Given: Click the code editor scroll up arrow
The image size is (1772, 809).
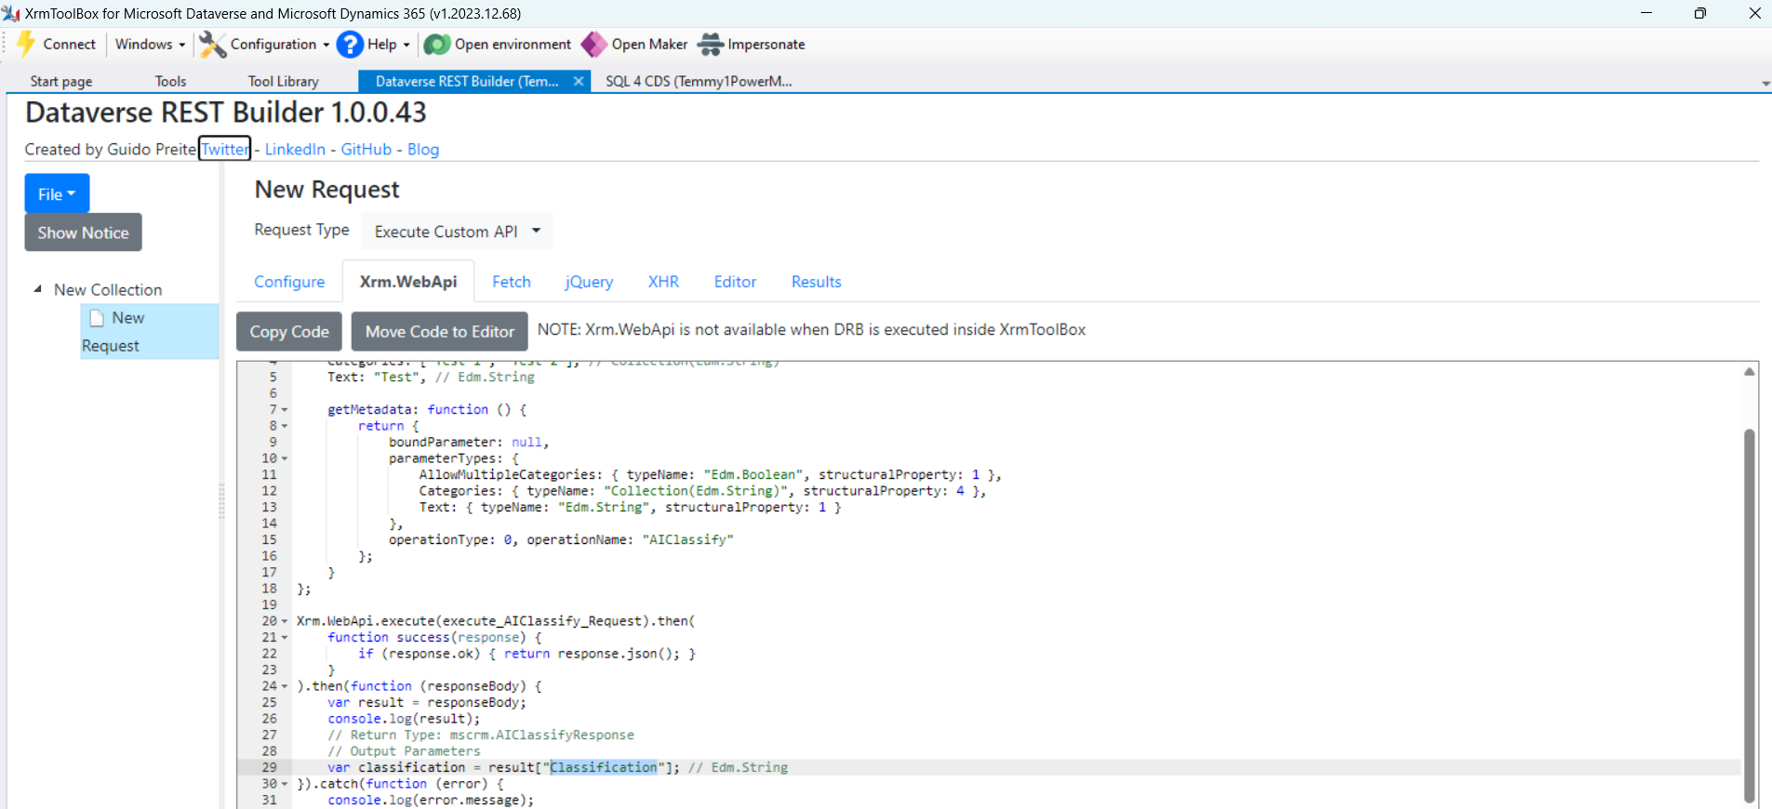Looking at the screenshot, I should [x=1750, y=371].
